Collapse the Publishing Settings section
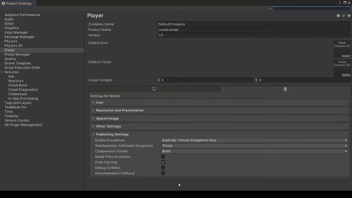The width and height of the screenshot is (352, 198). point(220,134)
